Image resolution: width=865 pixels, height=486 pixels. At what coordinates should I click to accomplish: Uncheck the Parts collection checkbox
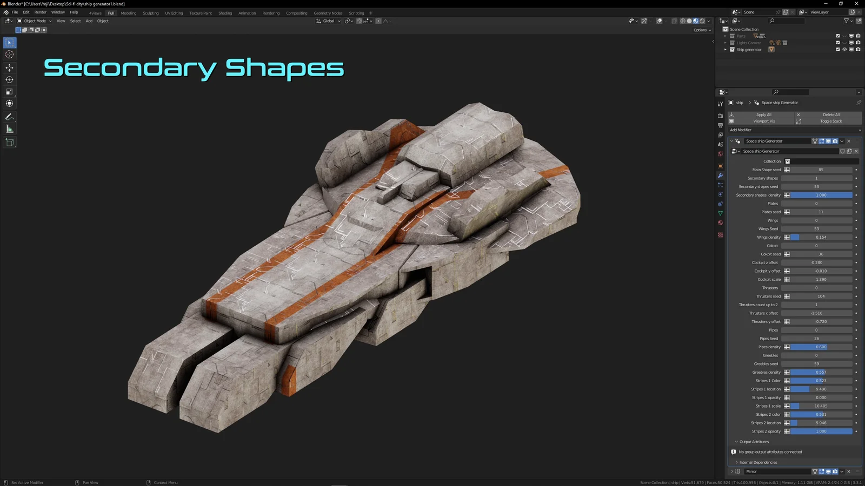(838, 36)
